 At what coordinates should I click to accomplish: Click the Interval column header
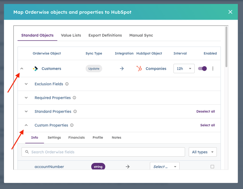pyautogui.click(x=180, y=53)
